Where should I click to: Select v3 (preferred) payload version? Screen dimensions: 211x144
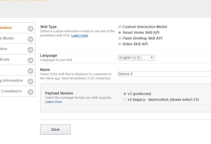125,94
